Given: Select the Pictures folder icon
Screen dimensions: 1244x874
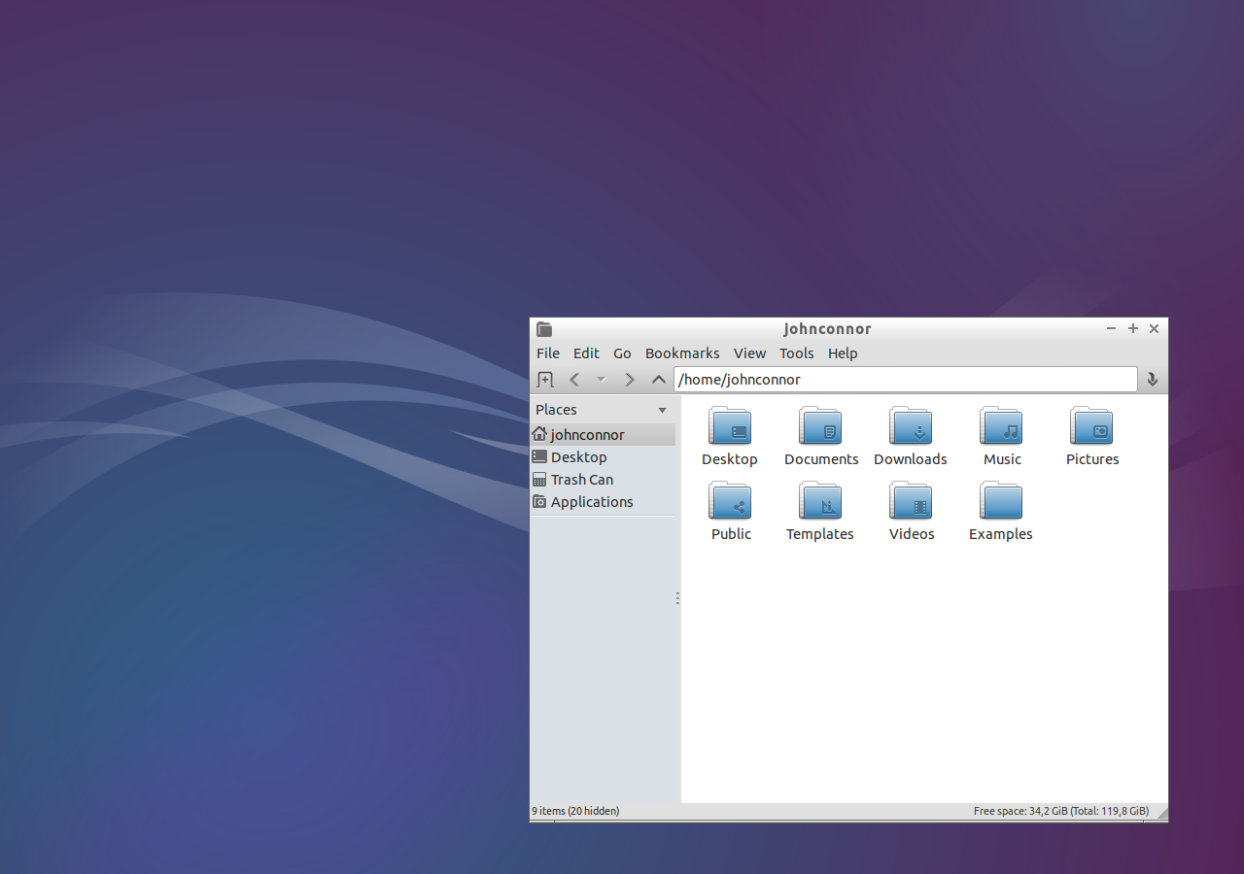Looking at the screenshot, I should point(1091,426).
